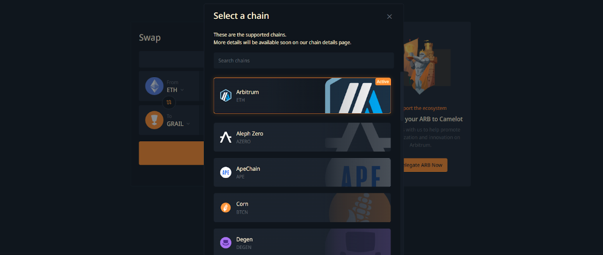Image resolution: width=603 pixels, height=255 pixels.
Task: Choose the Corn BTCN chain entry
Action: click(302, 208)
